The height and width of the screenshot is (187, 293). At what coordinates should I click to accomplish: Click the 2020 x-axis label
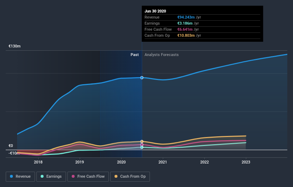point(121,162)
